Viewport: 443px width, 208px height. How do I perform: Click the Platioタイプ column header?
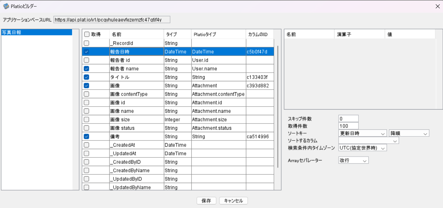[219, 34]
